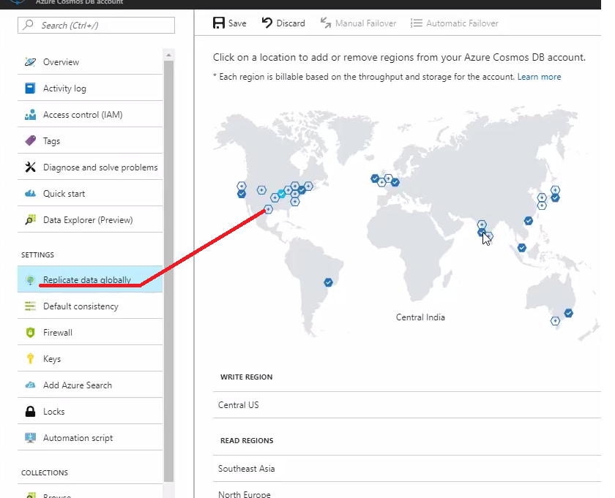Image resolution: width=615 pixels, height=498 pixels.
Task: Click the Activity log book icon
Action: pyautogui.click(x=30, y=88)
